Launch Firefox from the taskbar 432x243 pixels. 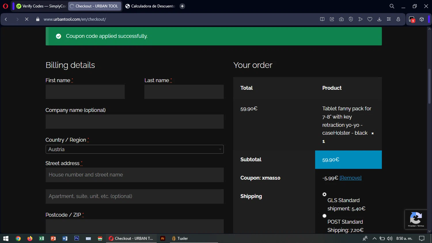(30, 238)
